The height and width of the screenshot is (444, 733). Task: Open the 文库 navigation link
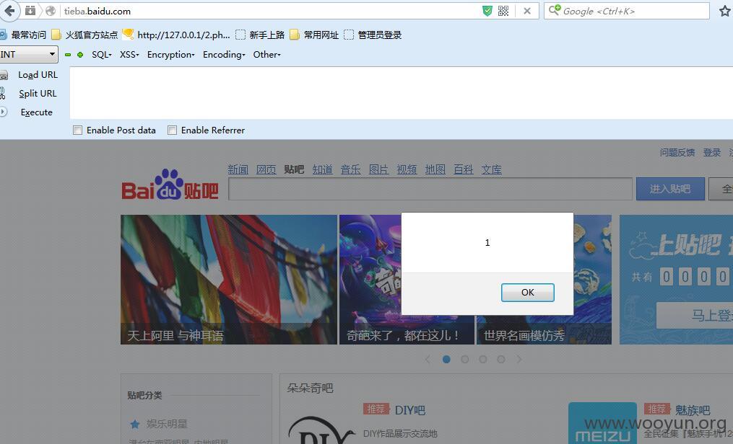coord(492,169)
